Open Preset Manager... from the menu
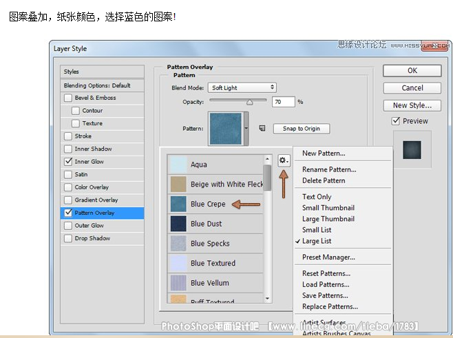 [328, 257]
